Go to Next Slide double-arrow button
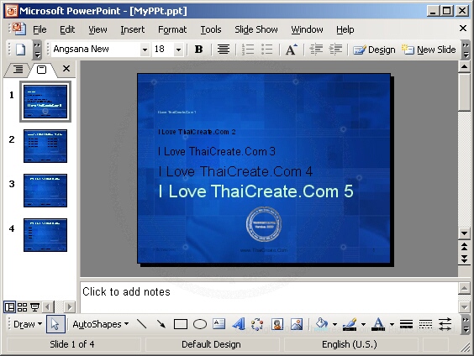The width and height of the screenshot is (474, 356). (464, 259)
